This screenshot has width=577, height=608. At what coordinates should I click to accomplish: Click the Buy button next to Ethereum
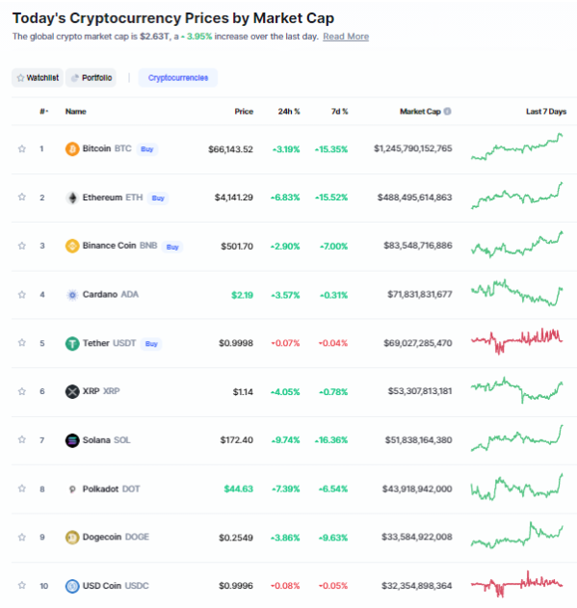tap(158, 198)
